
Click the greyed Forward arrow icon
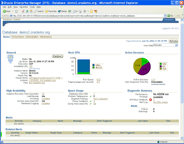(x=16, y=11)
